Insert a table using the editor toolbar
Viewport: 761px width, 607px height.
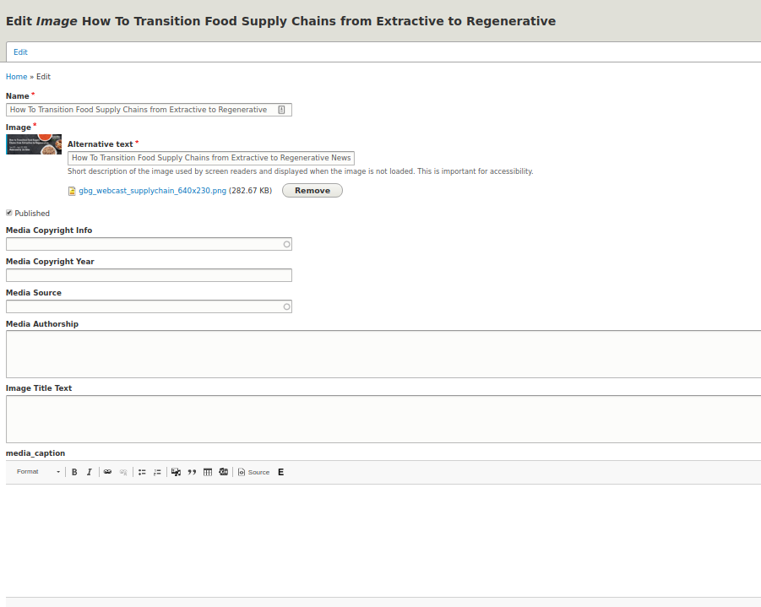coord(207,471)
